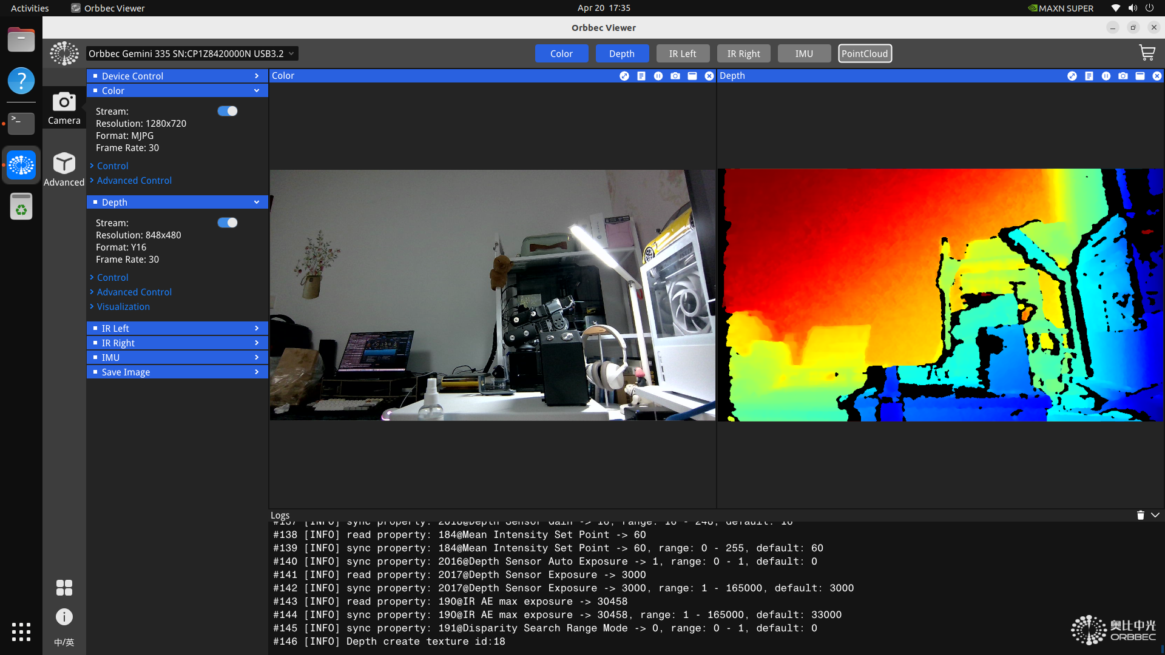The width and height of the screenshot is (1165, 655).
Task: Enable the IMU stream button
Action: pyautogui.click(x=804, y=53)
